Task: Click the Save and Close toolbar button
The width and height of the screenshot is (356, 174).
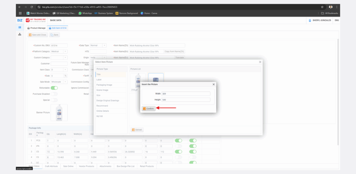Action: pos(38,35)
